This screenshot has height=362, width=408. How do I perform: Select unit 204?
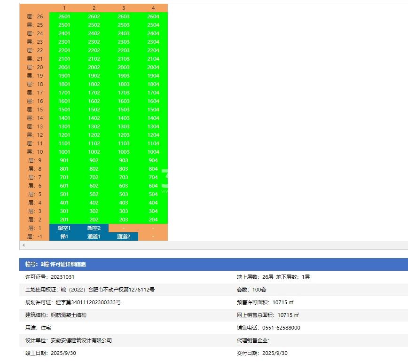coord(153,220)
